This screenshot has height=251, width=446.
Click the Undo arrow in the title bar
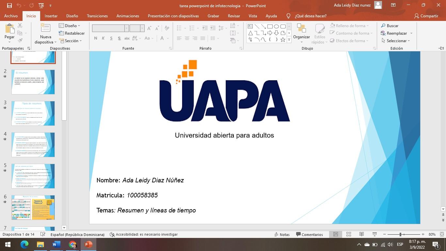pyautogui.click(x=19, y=6)
